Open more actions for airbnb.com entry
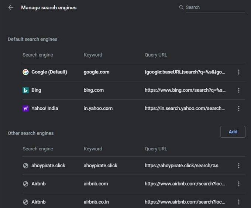251x208 pixels. [x=238, y=184]
